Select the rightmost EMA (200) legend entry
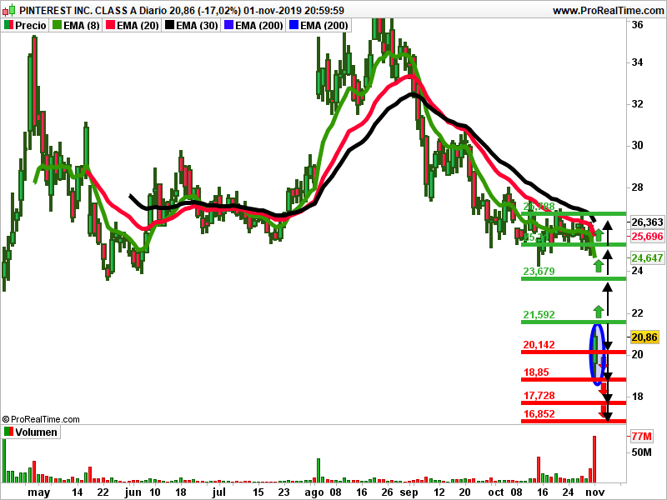667x500 pixels. tap(318, 26)
